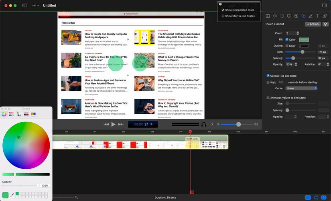Screen dimensions: 331x201
Task: Open the Media Library tab
Action: coord(325,16)
